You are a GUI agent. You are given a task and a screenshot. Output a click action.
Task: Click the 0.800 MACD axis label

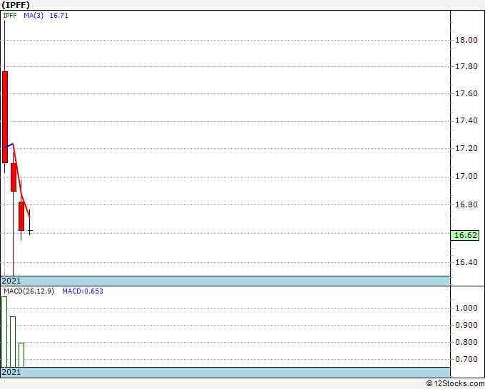(466, 342)
